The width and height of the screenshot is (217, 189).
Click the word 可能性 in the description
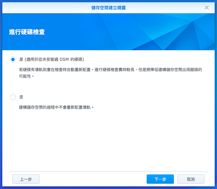[27, 76]
